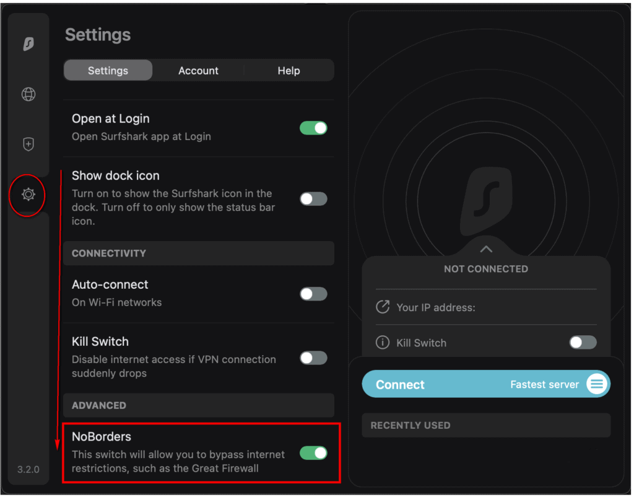
Task: Disable the Open at Login toggle
Action: [x=313, y=128]
